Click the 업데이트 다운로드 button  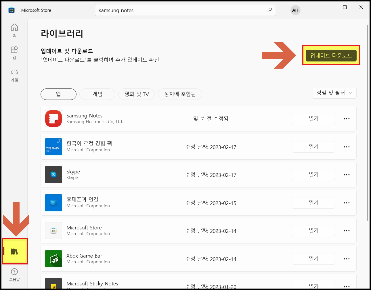tap(331, 55)
